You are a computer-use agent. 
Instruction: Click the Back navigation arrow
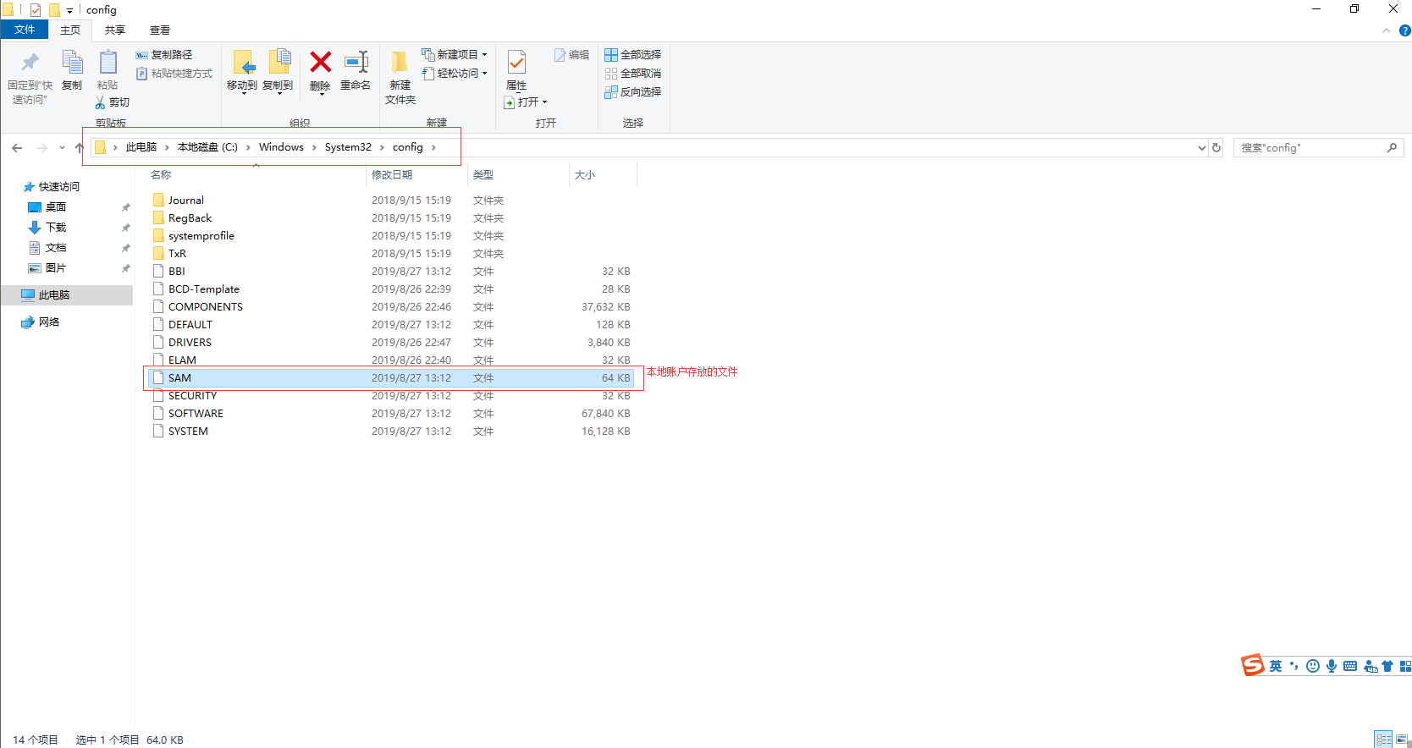click(x=17, y=147)
